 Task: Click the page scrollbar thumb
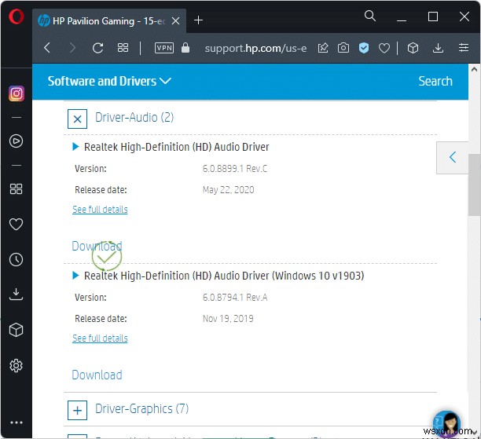pos(474,185)
